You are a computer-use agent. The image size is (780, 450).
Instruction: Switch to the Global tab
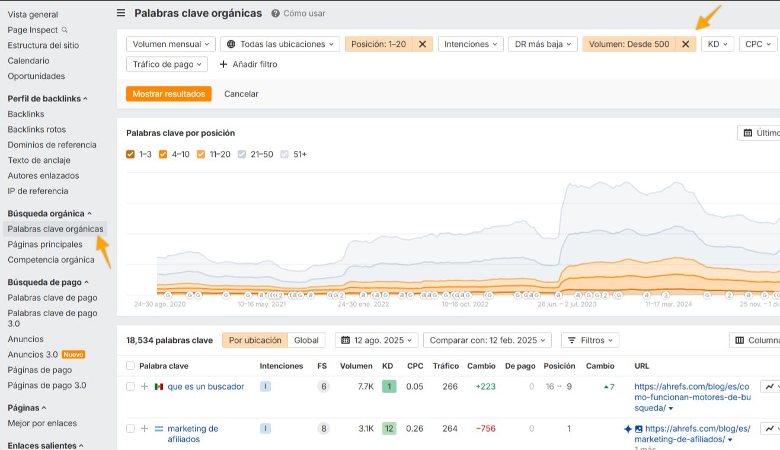(x=306, y=340)
